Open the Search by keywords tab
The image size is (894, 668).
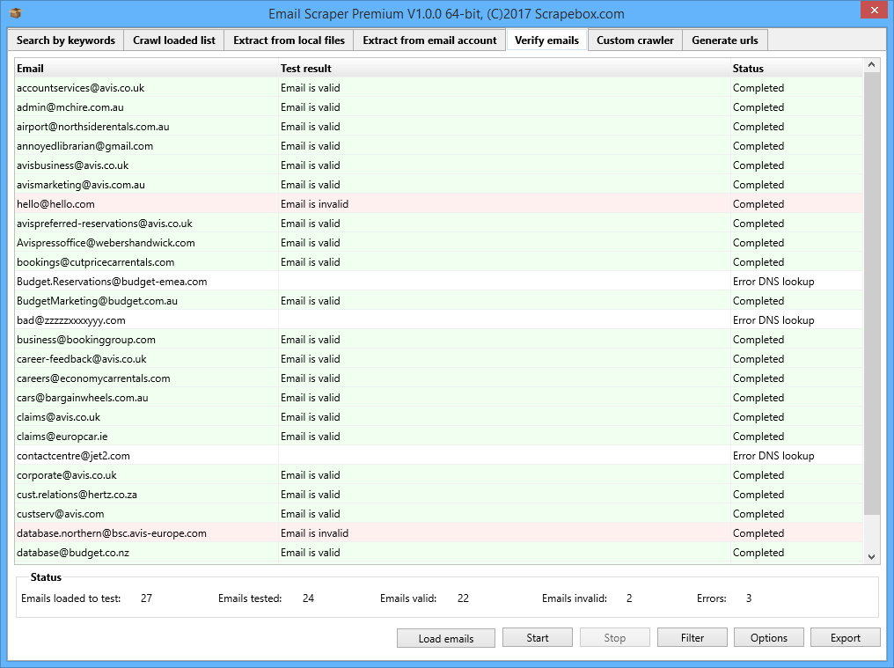tap(66, 40)
